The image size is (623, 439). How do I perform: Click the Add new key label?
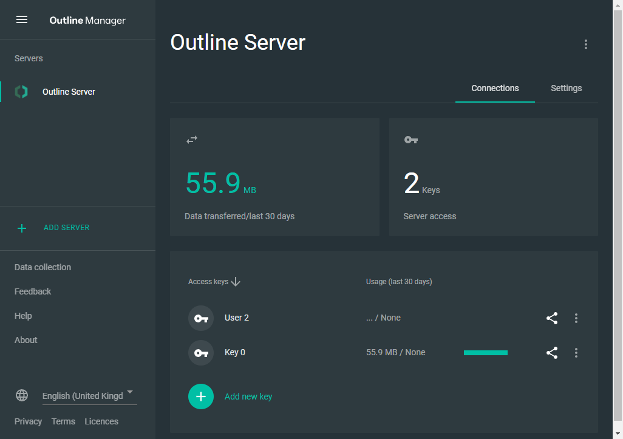(248, 396)
